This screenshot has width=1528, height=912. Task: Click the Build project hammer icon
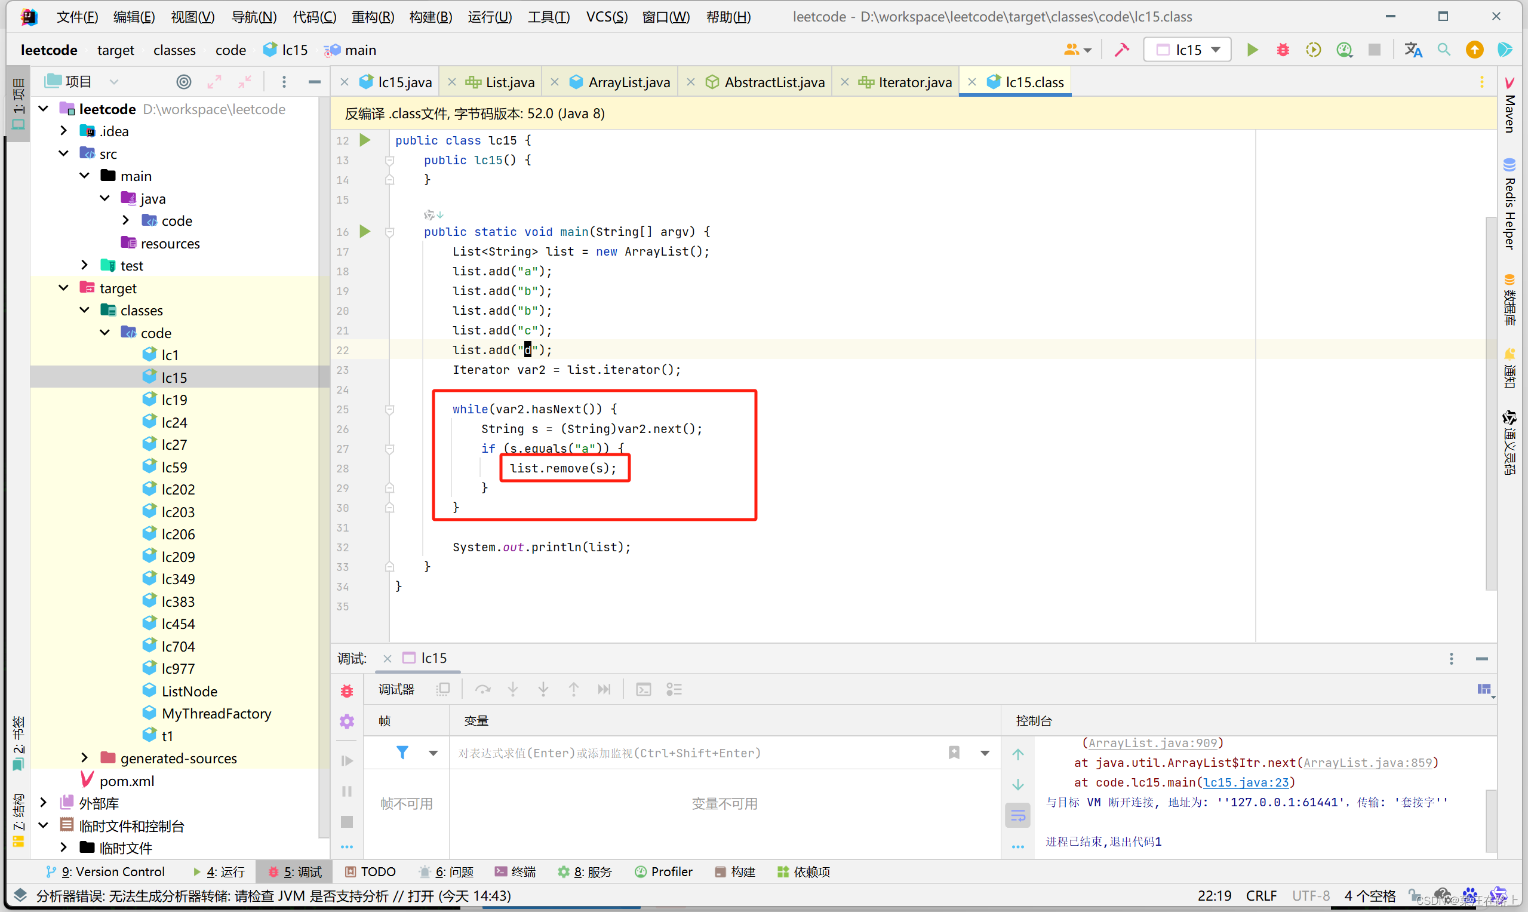[x=1121, y=50]
